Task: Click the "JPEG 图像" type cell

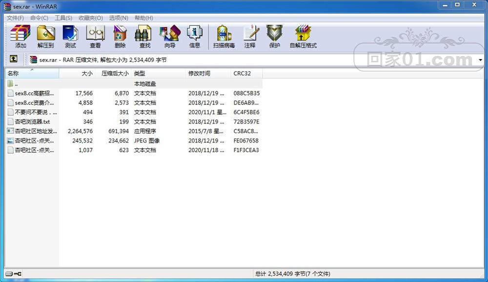Action: [x=147, y=141]
